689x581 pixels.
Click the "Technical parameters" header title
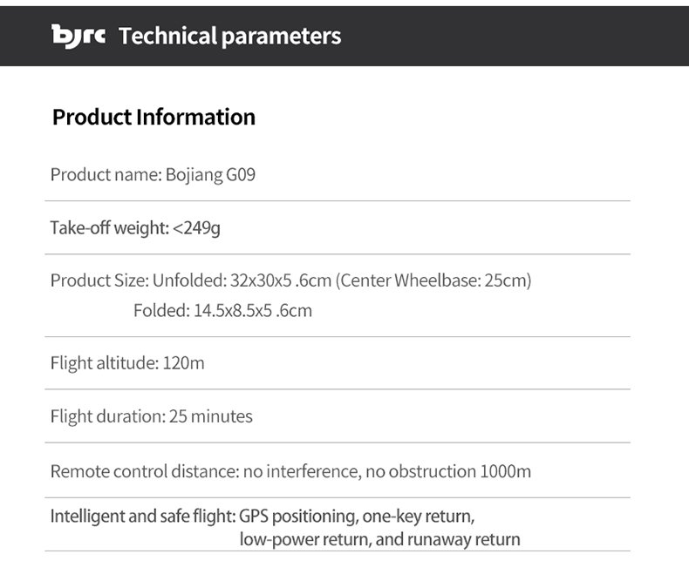(x=229, y=36)
